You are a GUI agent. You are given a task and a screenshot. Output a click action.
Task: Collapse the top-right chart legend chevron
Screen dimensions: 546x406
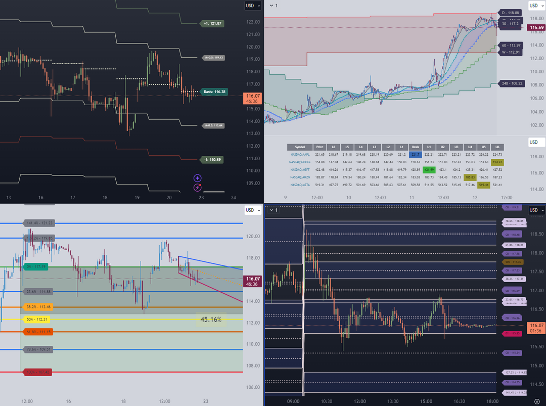click(271, 6)
